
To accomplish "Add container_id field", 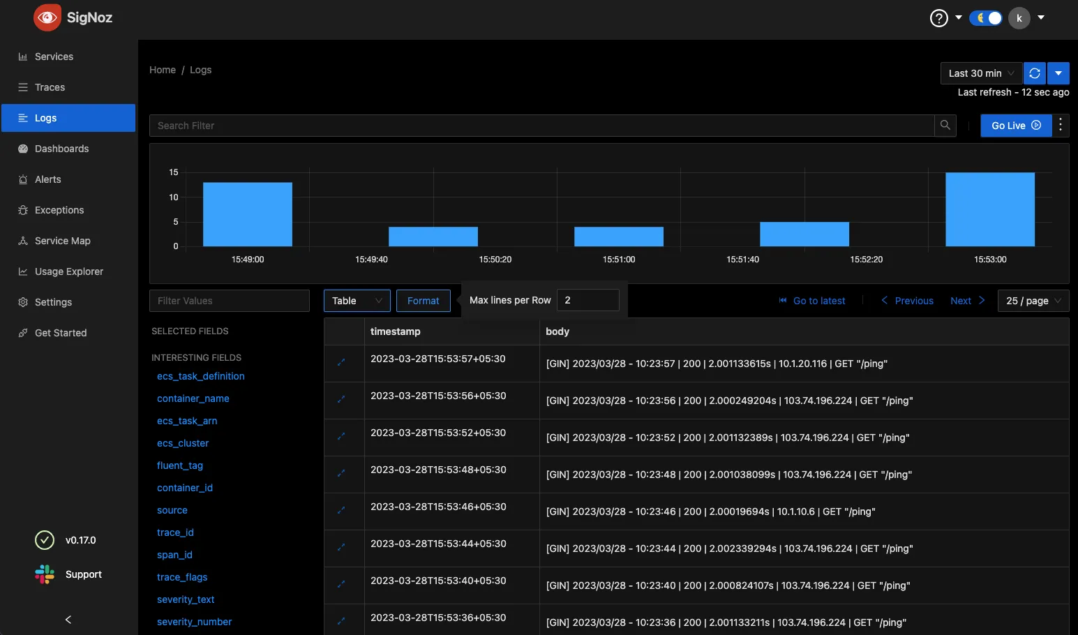I will (x=185, y=488).
